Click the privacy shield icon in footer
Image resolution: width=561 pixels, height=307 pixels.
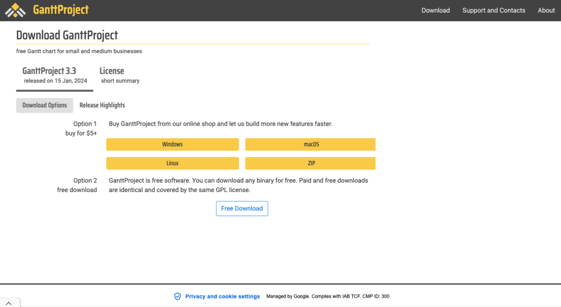click(178, 296)
